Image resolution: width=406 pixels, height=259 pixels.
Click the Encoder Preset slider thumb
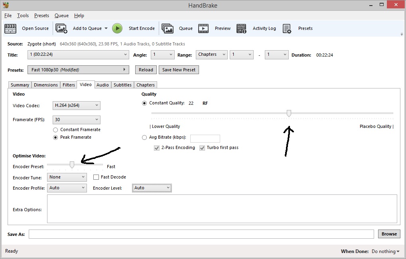pos(72,165)
